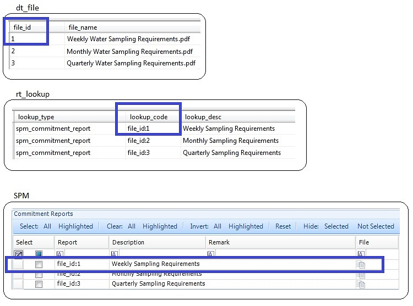Tick the file_id:3 row checkbox
The width and height of the screenshot is (413, 306).
pyautogui.click(x=39, y=284)
